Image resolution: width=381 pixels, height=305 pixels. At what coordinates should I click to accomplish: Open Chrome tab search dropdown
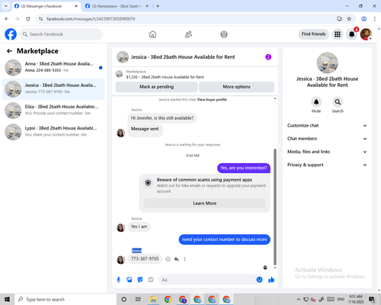click(6, 6)
